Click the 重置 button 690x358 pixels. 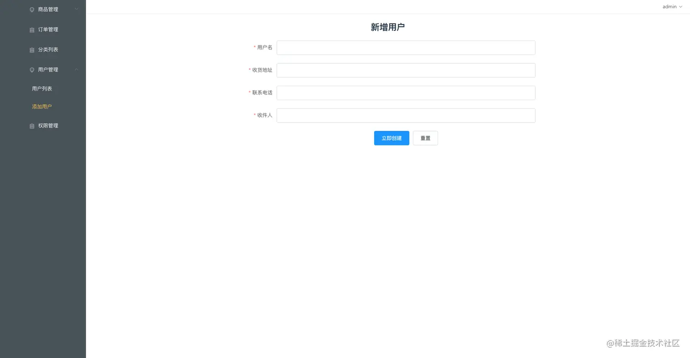click(x=425, y=138)
